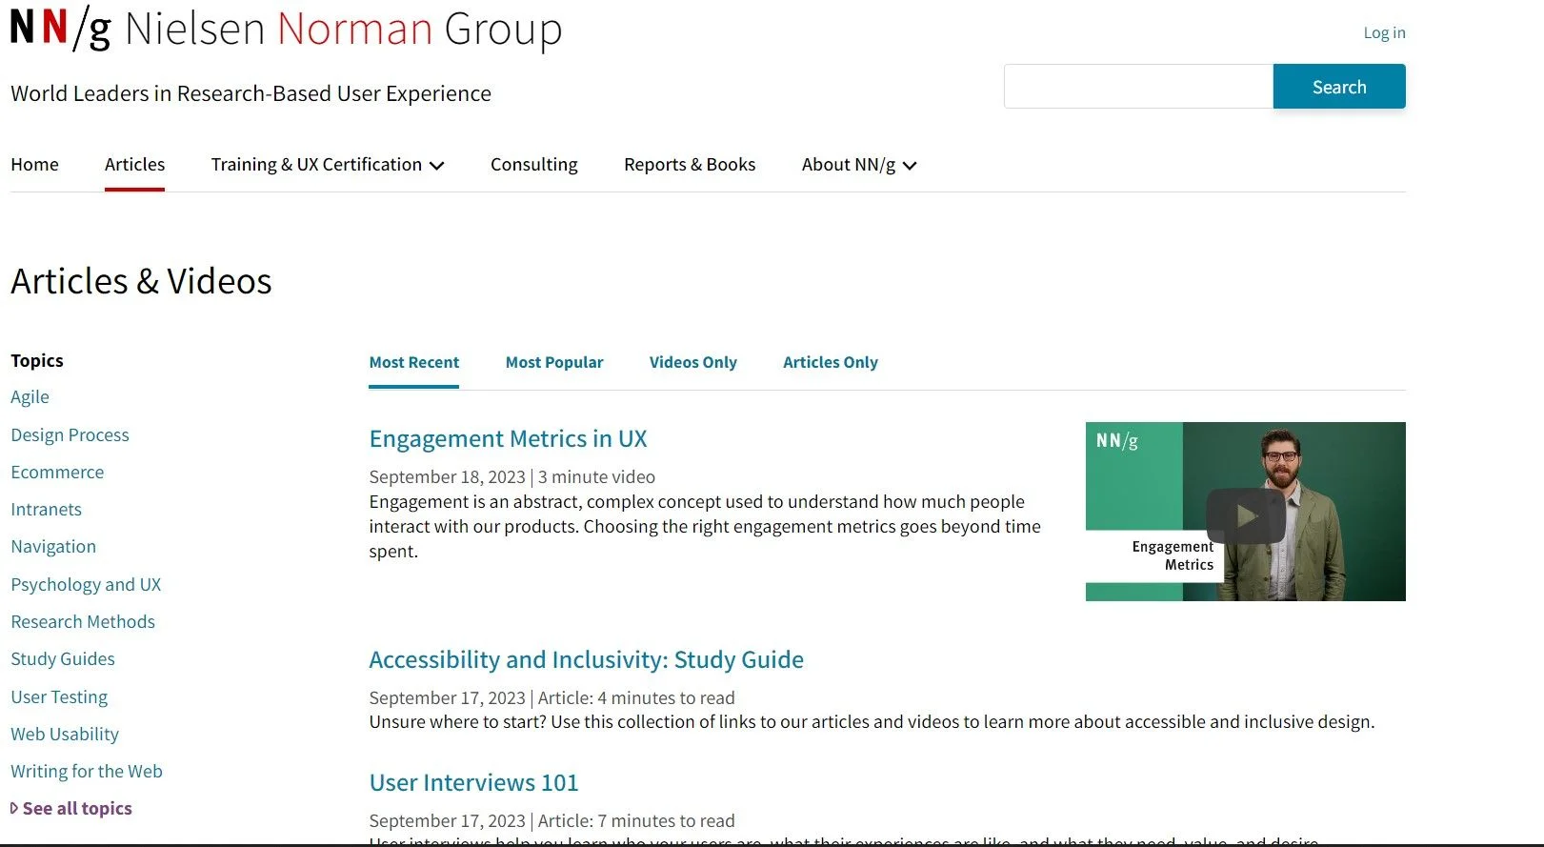Open the Log in link
Viewport: 1544px width, 847px height.
(x=1384, y=32)
